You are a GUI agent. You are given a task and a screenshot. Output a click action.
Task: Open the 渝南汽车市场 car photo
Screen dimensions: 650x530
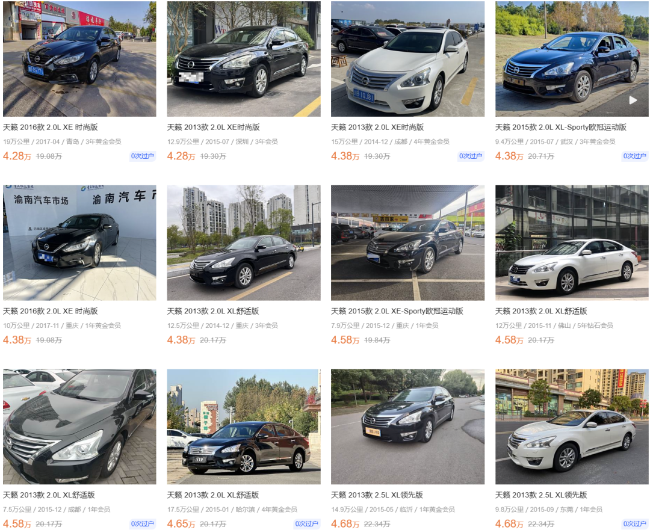coord(79,243)
